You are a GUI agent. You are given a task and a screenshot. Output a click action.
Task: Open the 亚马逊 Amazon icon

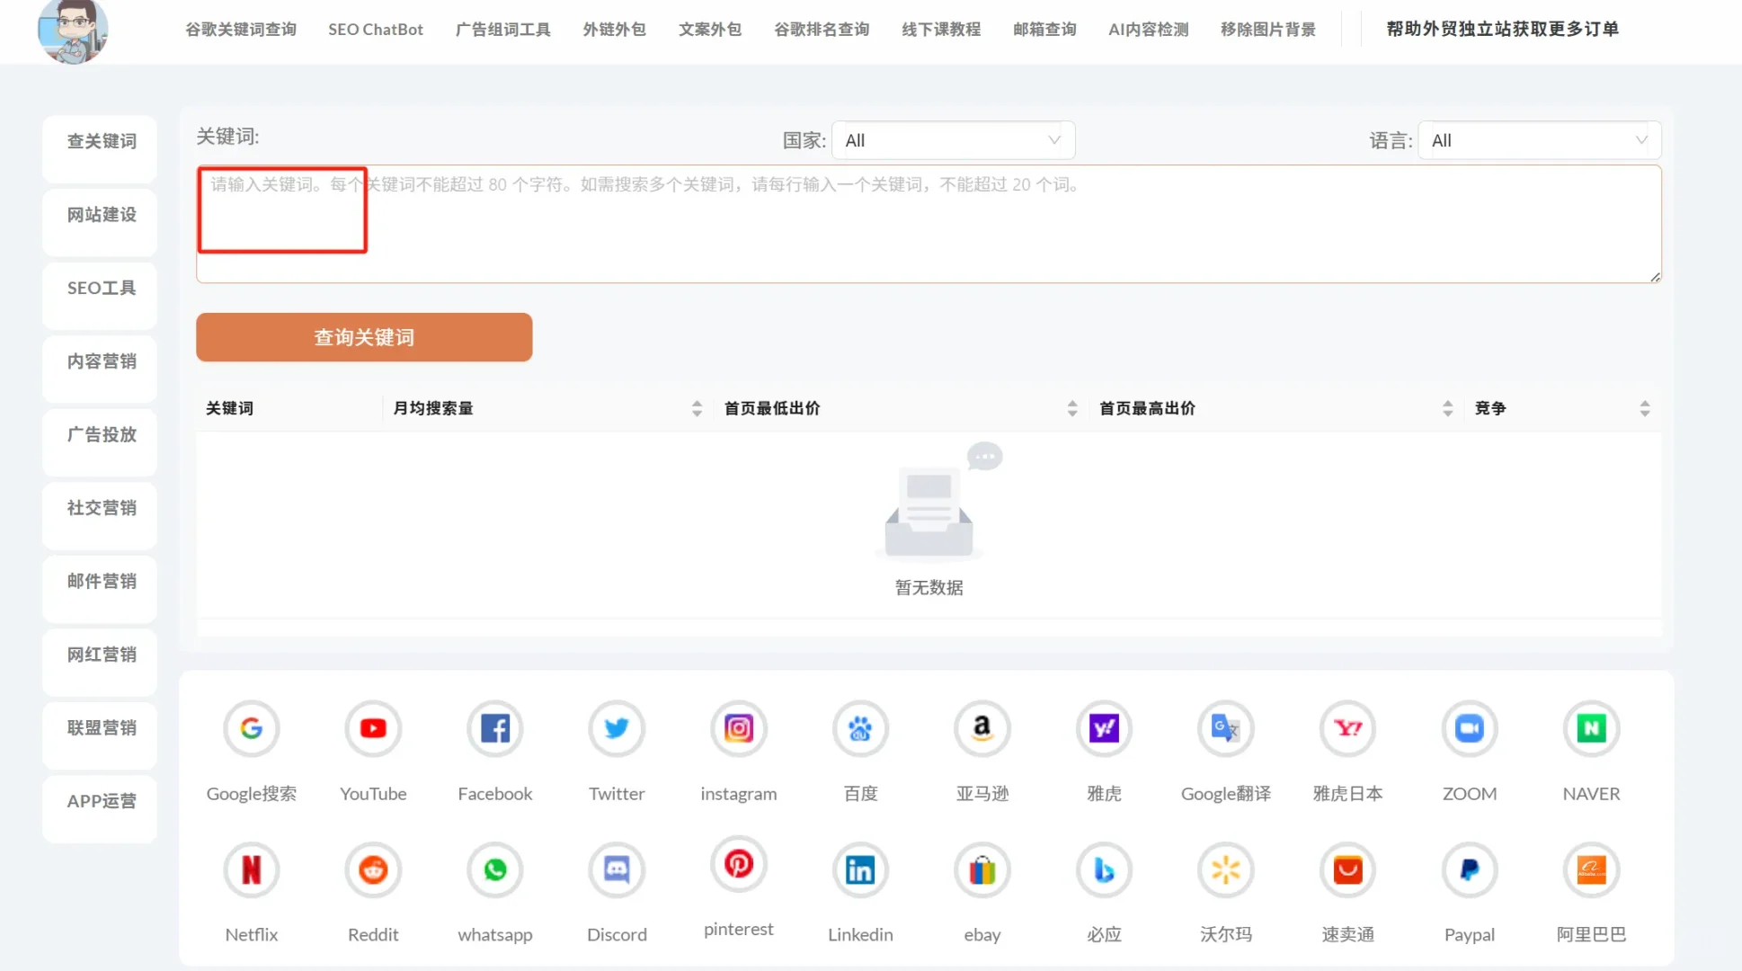pos(982,728)
